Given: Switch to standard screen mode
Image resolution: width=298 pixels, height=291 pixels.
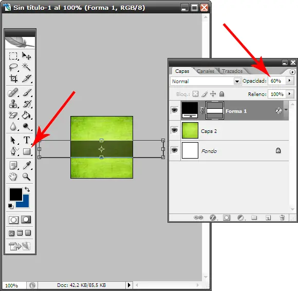Looking at the screenshot, I should [11, 233].
